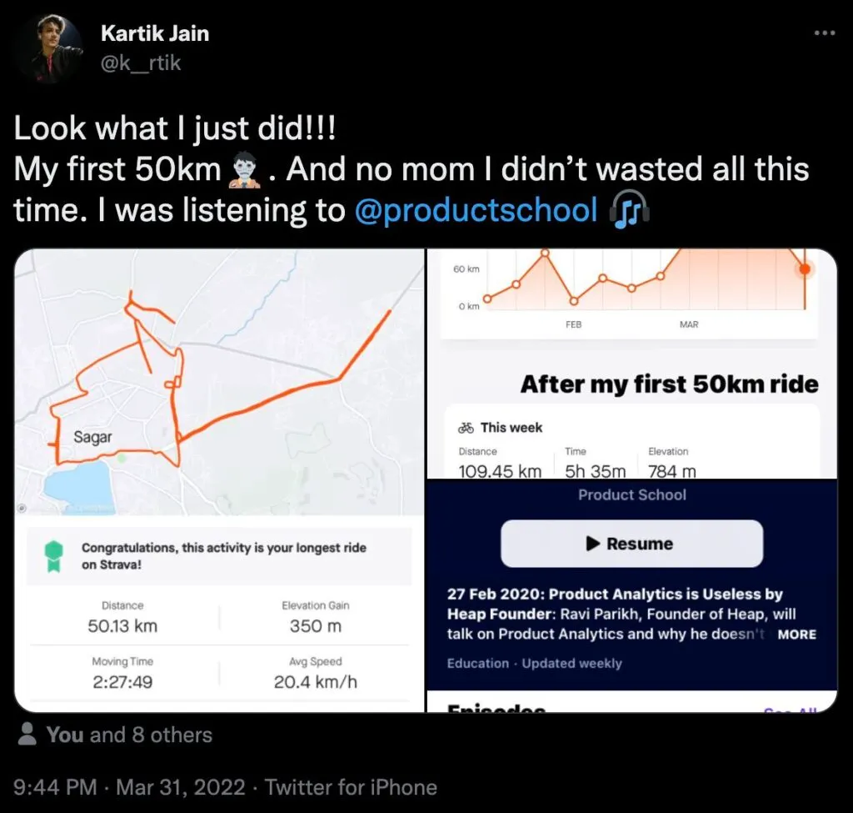The width and height of the screenshot is (853, 813).
Task: Click Kartik Jain's profile avatar
Action: click(47, 48)
